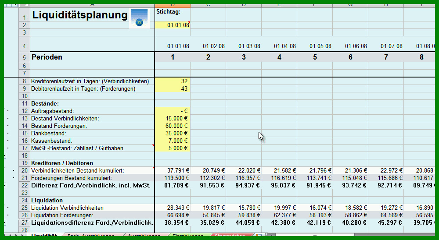Click the Bankbestand: label
The image size is (439, 240).
coord(49,134)
